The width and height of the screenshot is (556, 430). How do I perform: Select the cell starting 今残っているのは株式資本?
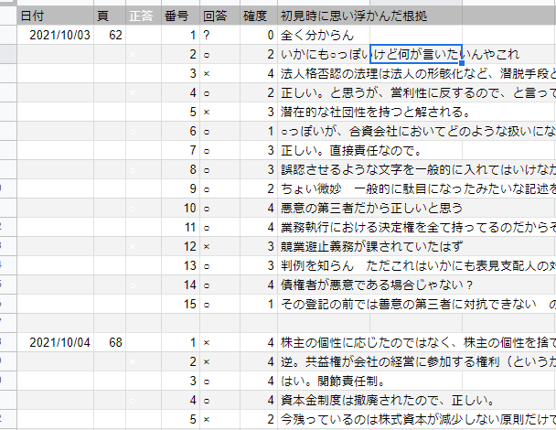[324, 419]
